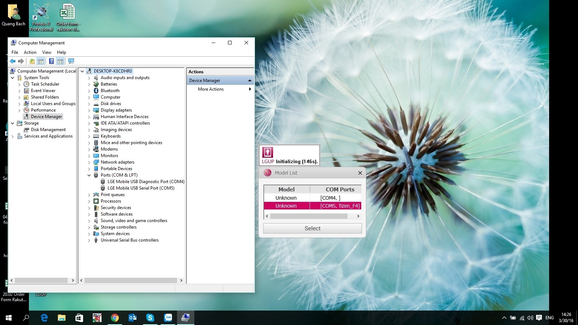Click the LGUP phone logo icon
This screenshot has width=578, height=325.
(x=267, y=152)
